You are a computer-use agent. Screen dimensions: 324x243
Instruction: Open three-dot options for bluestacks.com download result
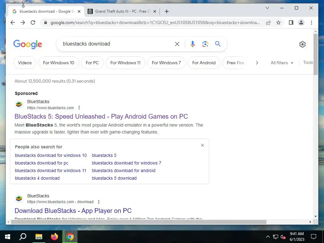(99, 202)
